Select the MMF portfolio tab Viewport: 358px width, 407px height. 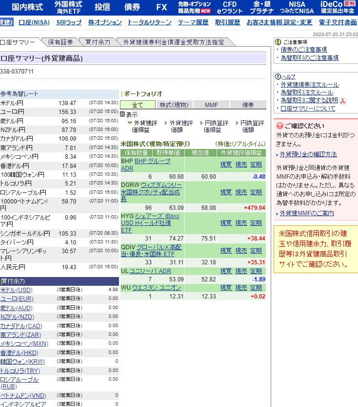point(211,105)
